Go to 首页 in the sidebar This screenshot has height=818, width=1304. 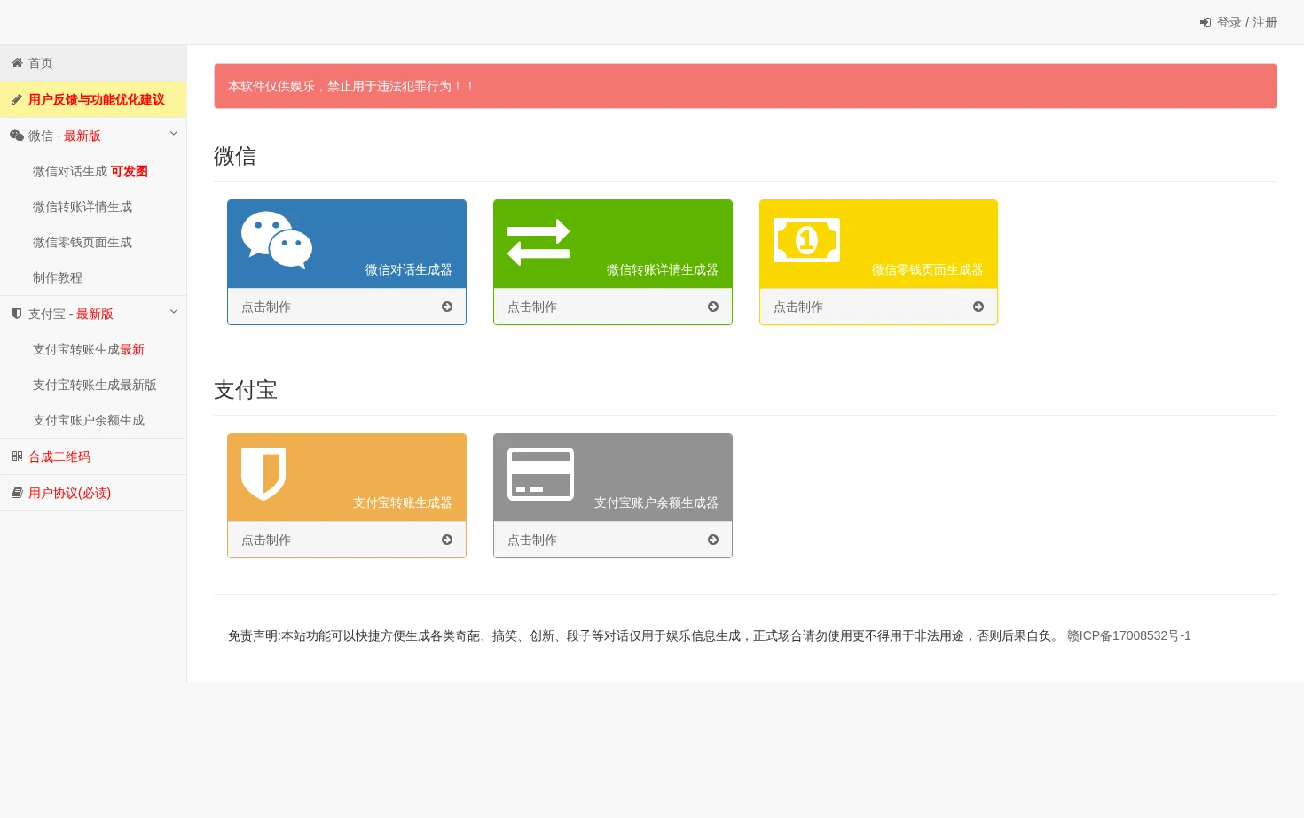click(93, 63)
